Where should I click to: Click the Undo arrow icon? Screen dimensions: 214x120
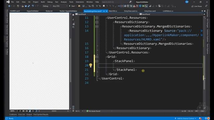(33, 6)
